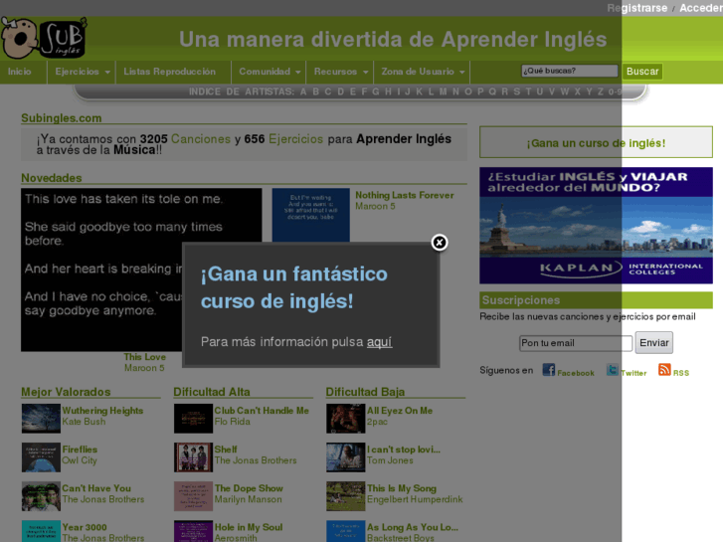The width and height of the screenshot is (723, 542).
Task: Open Tom Jones artist link
Action: [x=390, y=460]
